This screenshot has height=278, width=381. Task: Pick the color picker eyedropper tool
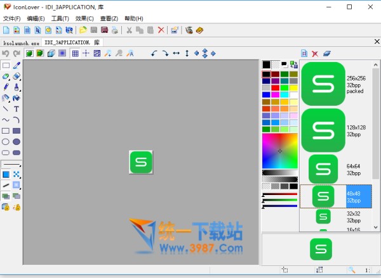[x=17, y=65]
